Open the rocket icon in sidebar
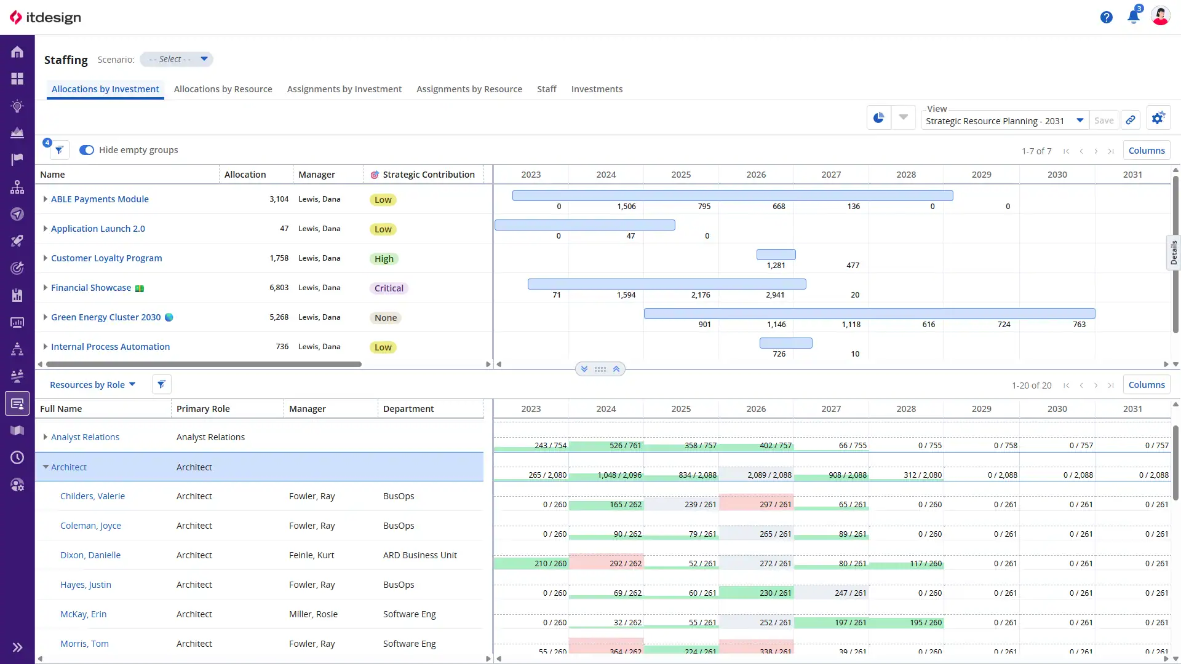Image resolution: width=1181 pixels, height=664 pixels. [17, 241]
